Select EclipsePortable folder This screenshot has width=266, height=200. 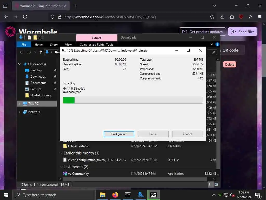click(78, 146)
